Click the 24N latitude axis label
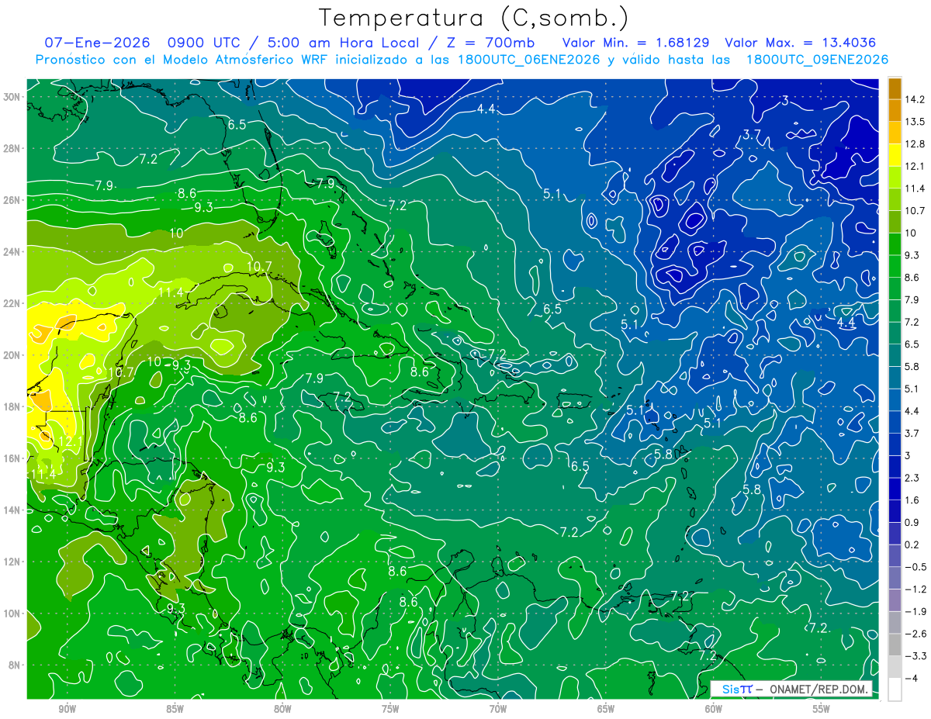This screenshot has width=931, height=719. coord(13,251)
